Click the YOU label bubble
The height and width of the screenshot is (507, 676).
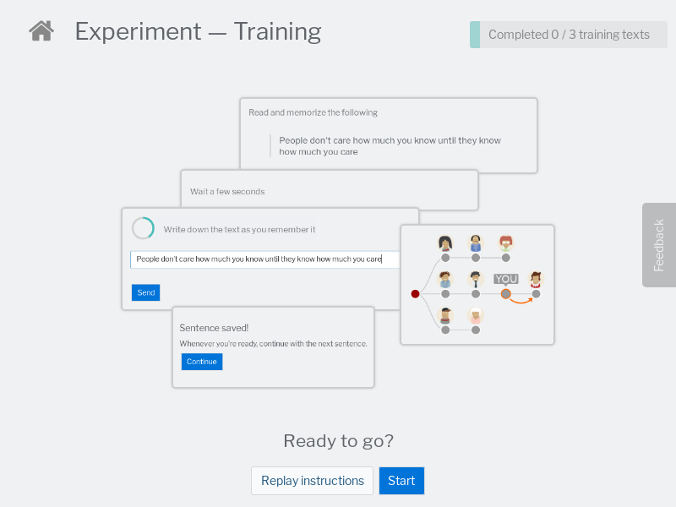505,280
